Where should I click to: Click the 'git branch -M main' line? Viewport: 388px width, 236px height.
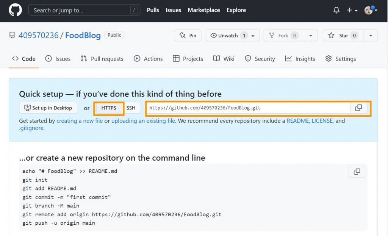[x=51, y=206]
